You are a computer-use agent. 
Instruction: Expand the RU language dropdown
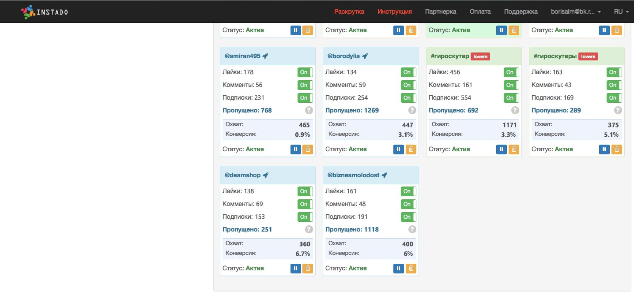pyautogui.click(x=621, y=11)
